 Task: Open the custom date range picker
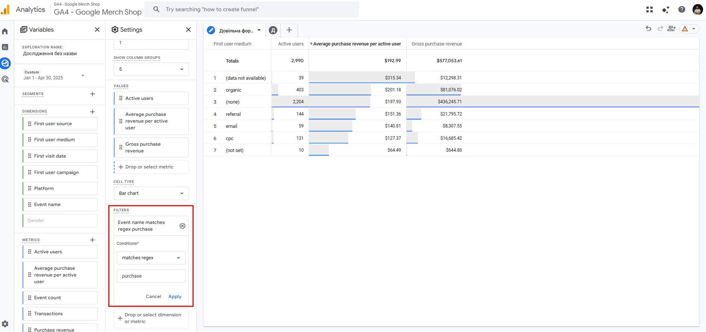[54, 75]
